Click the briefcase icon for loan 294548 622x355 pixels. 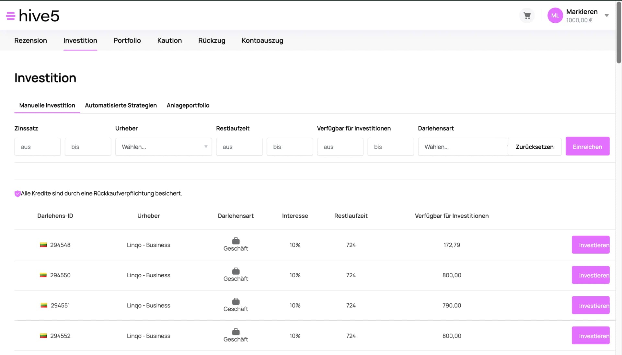pos(236,241)
